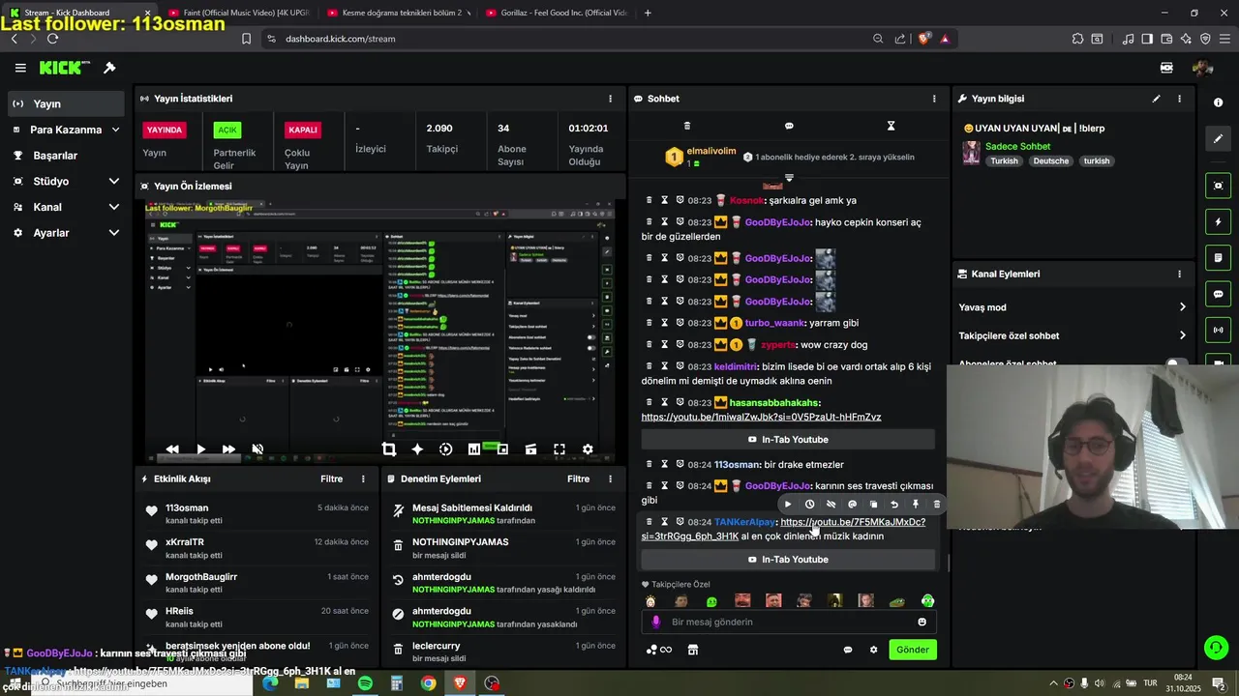Rewind the stream preview
Screen dimensions: 1239x696
[172, 449]
